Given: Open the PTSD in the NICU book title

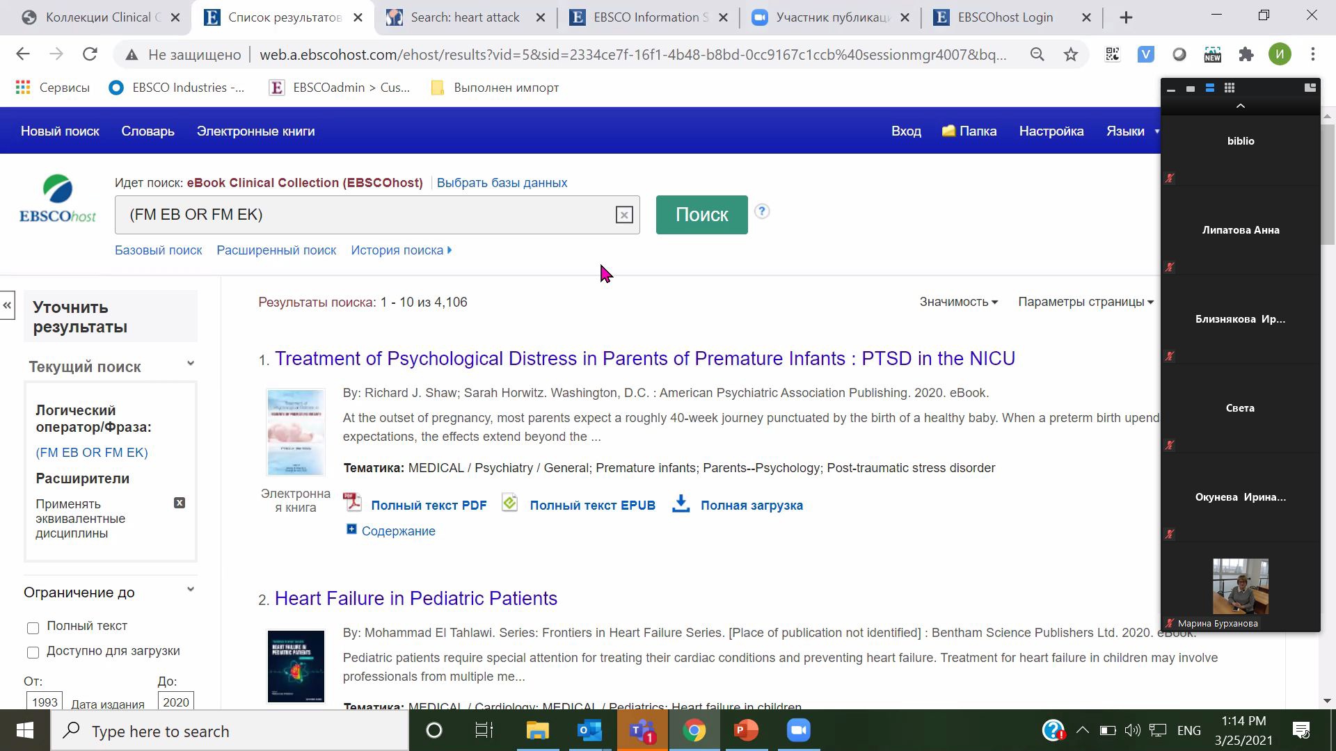Looking at the screenshot, I should click(x=644, y=358).
